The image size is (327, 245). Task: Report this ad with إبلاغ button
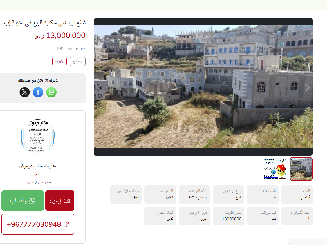tap(77, 61)
